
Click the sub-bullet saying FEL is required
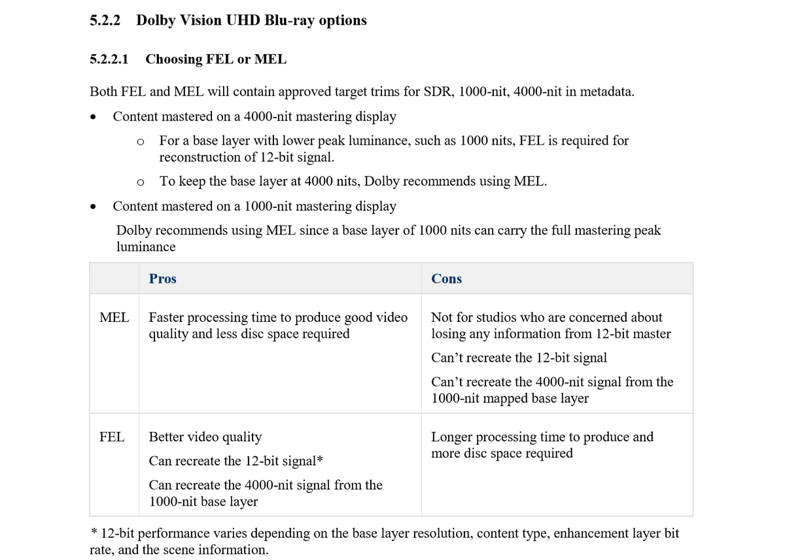[x=394, y=149]
